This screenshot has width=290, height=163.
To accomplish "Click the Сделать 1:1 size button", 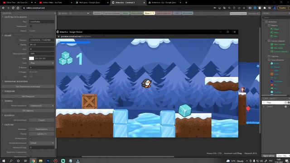I will (x=42, y=134).
